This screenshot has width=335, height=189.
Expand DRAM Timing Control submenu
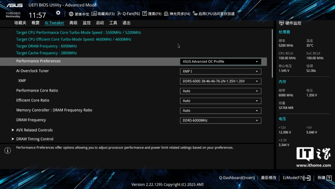[x=35, y=139]
